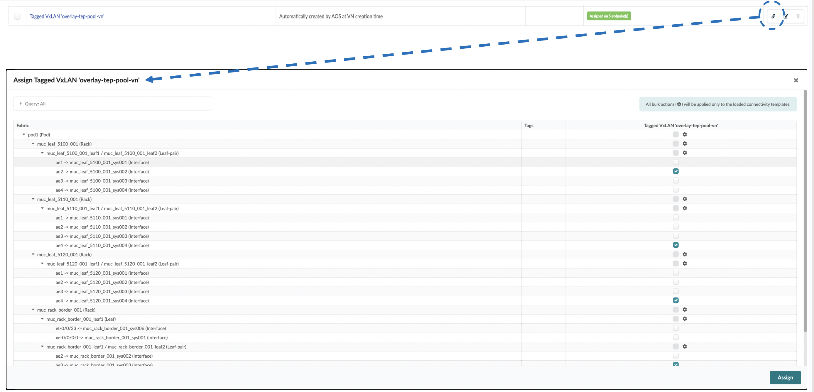This screenshot has width=814, height=392.
Task: Collapse the muc_leaf_5120_001 (Rack) node
Action: tap(33, 254)
